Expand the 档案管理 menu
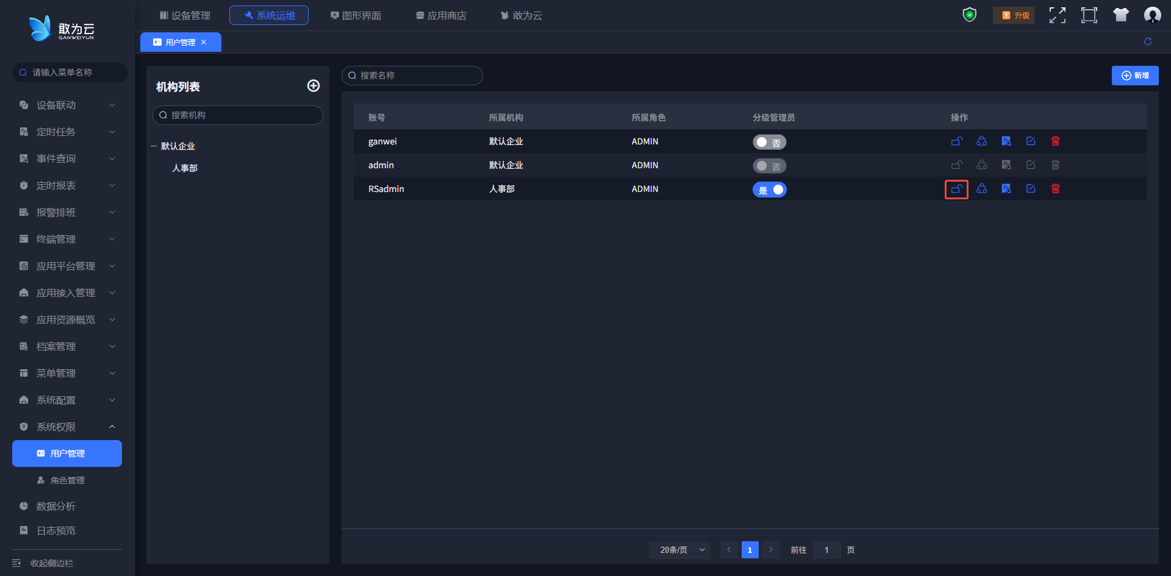 point(67,347)
